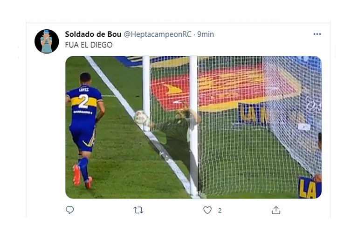This screenshot has height=238, width=358.
Task: Click the soccer ball in the photo
Action: [141, 118]
